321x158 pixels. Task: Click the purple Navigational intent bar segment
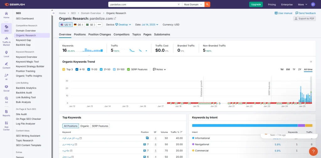tap(301, 125)
